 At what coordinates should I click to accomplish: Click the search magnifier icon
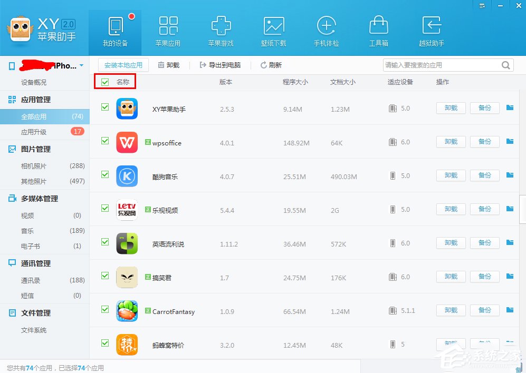(x=505, y=64)
